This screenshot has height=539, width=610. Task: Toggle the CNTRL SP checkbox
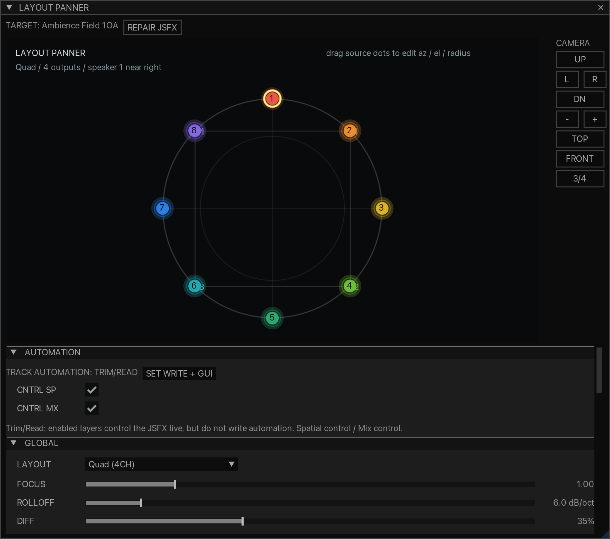point(92,390)
